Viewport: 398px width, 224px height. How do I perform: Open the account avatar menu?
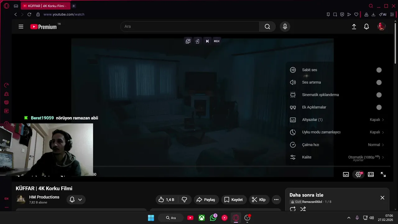pos(382,27)
